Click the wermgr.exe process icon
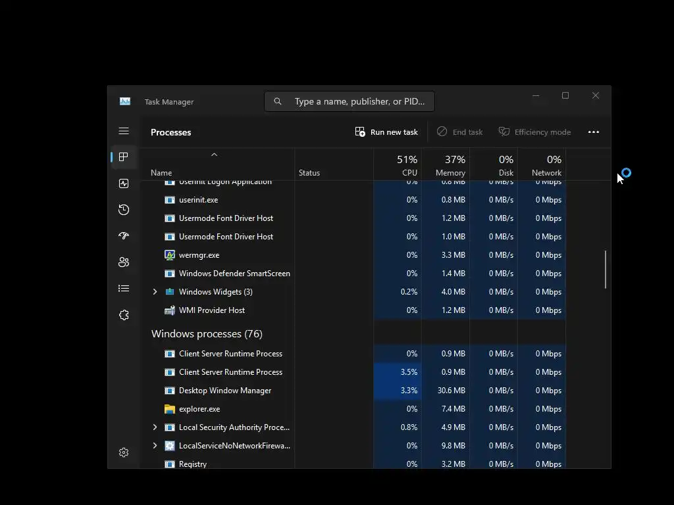The width and height of the screenshot is (674, 505). [170, 255]
